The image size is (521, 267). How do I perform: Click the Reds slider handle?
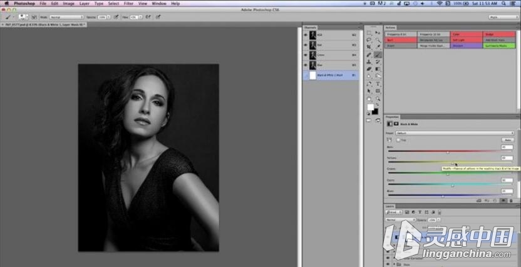(x=448, y=153)
